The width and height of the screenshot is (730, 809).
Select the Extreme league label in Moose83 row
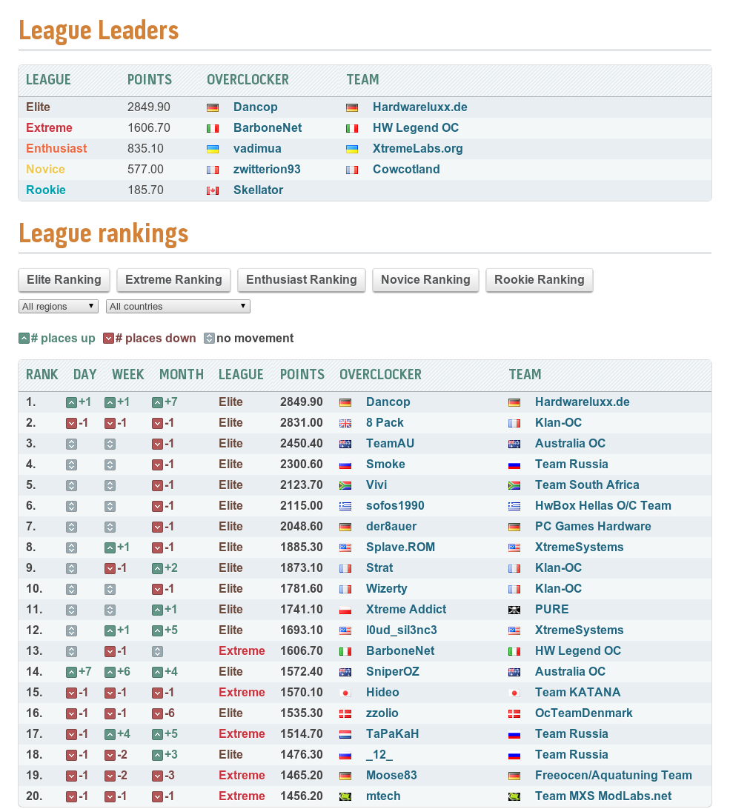(x=242, y=776)
